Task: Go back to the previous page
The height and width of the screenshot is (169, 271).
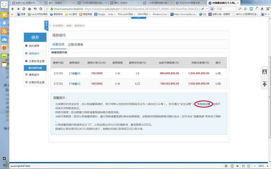Action: click(13, 9)
